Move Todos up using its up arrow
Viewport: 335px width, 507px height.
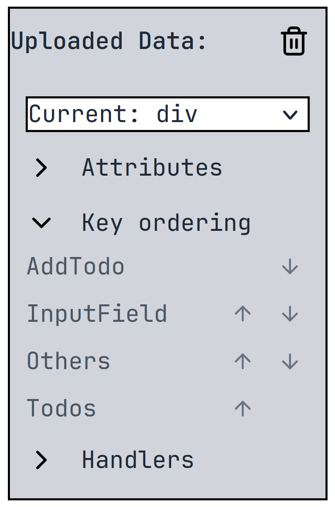pos(242,408)
